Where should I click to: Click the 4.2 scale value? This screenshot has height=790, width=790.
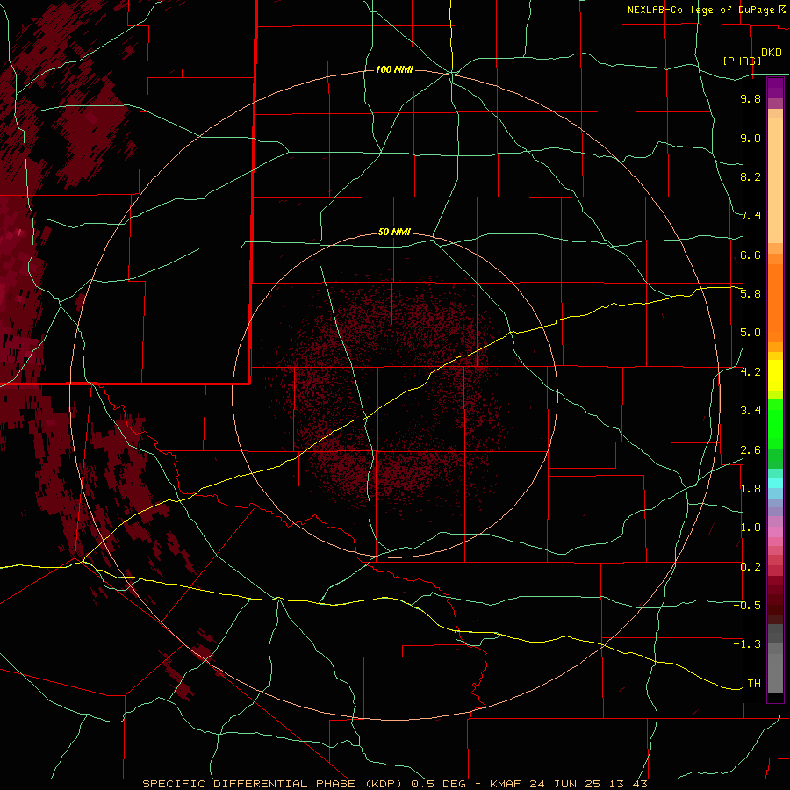pos(750,372)
